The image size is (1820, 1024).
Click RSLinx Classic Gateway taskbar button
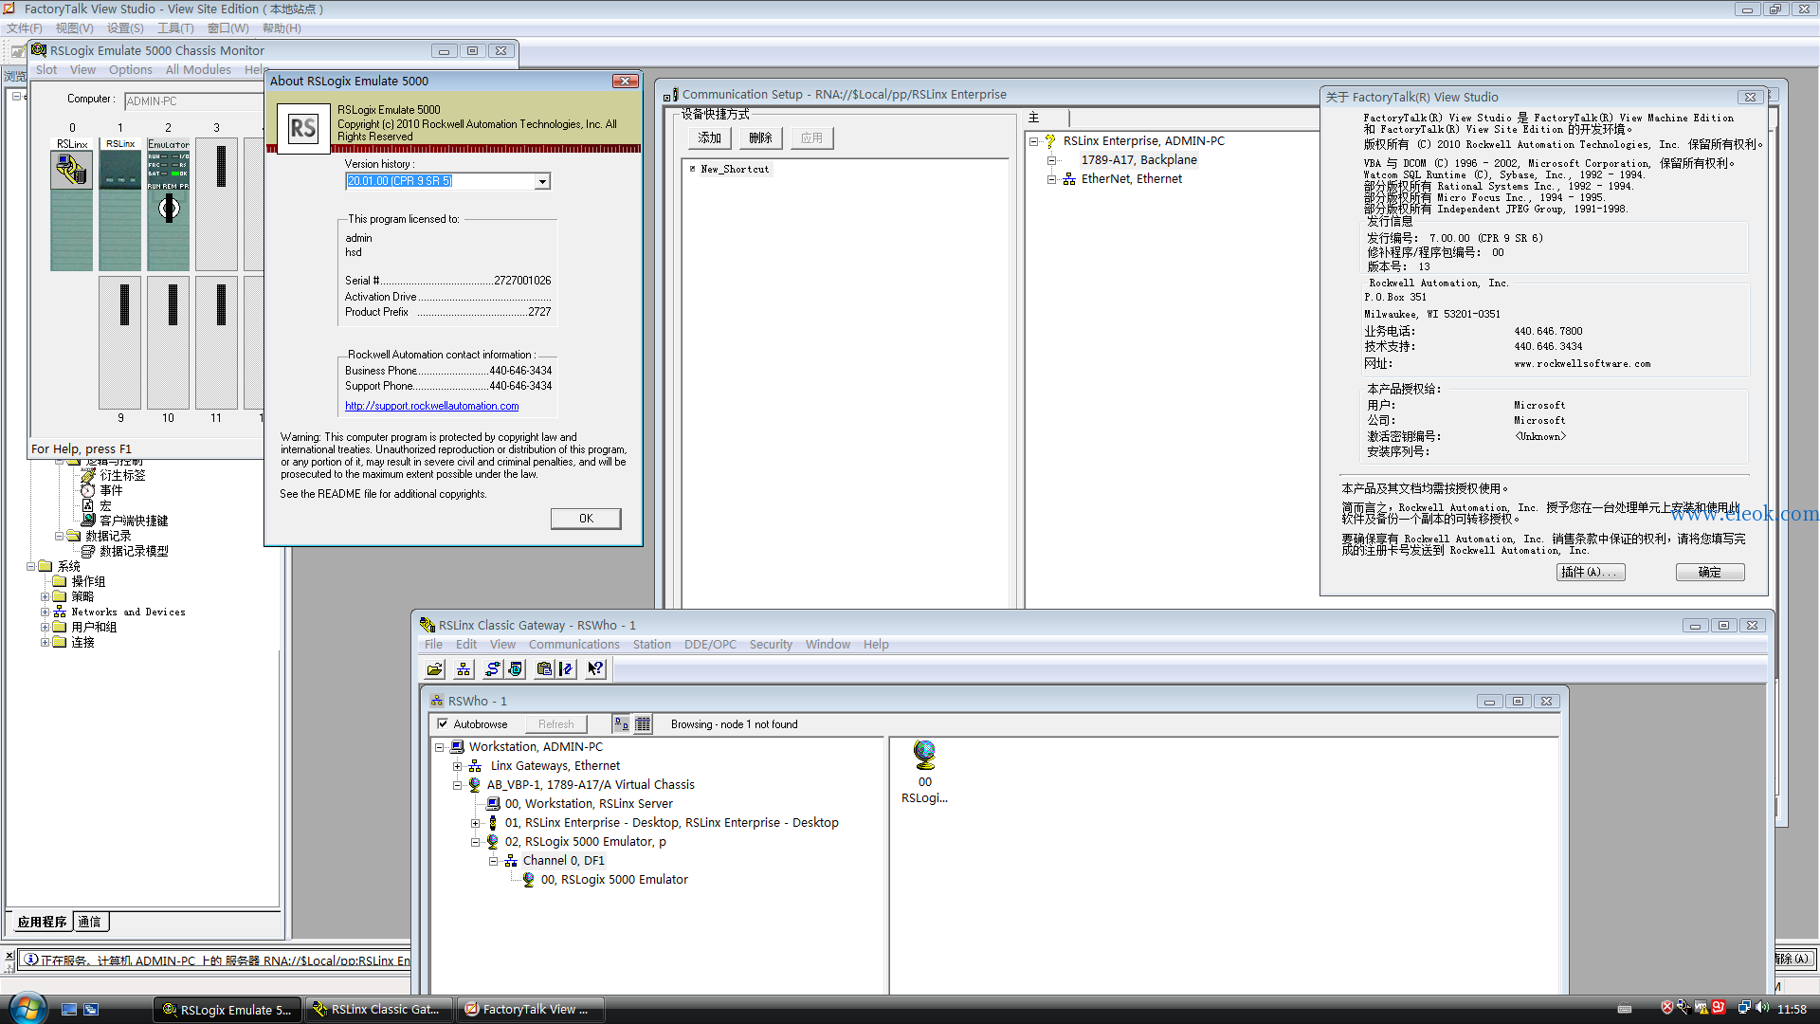click(x=379, y=1010)
